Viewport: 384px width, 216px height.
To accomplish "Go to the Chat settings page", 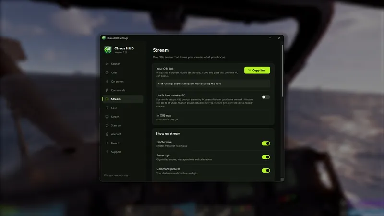I will tap(123, 72).
